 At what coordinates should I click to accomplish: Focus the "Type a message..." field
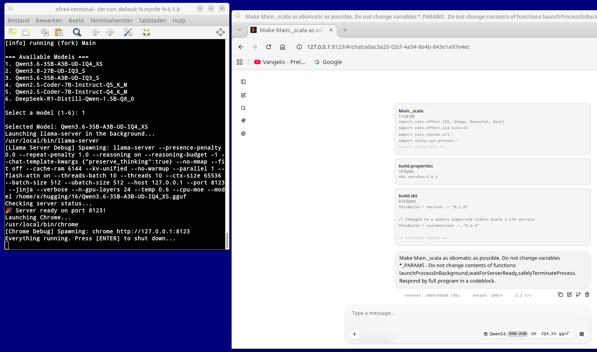coord(468,313)
